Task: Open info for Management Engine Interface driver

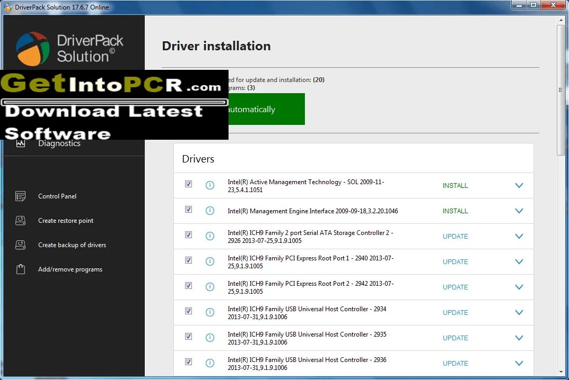Action: point(210,211)
